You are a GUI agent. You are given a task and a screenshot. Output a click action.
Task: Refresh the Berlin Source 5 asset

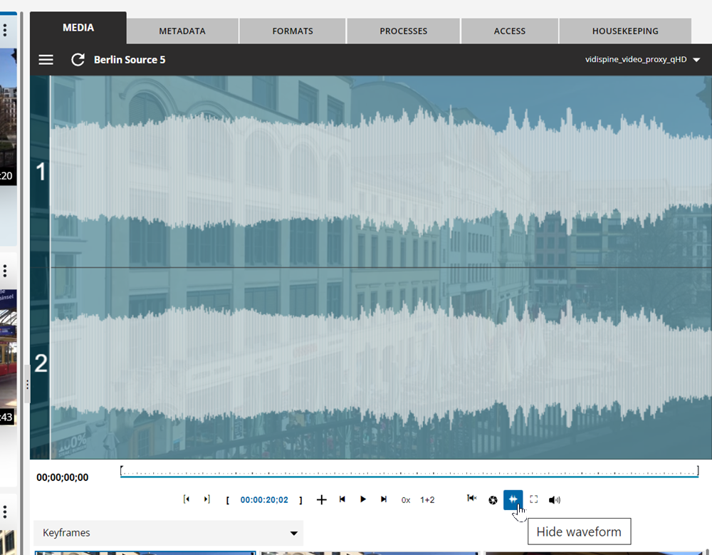pos(78,60)
